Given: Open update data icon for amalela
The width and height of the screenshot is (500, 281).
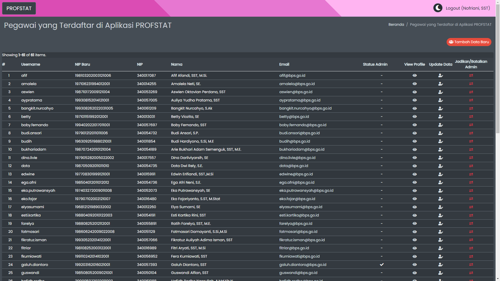Looking at the screenshot, I should tap(440, 84).
